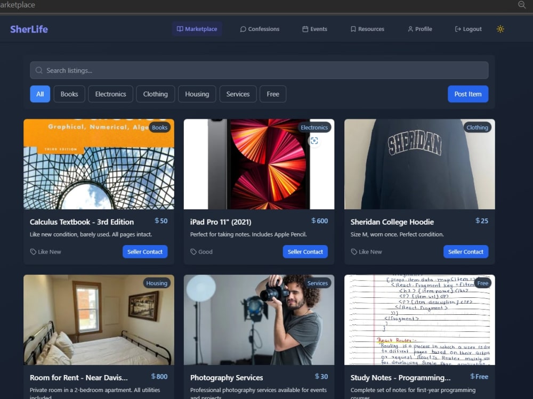The width and height of the screenshot is (533, 399).
Task: Open the Events nav tab
Action: 315,29
